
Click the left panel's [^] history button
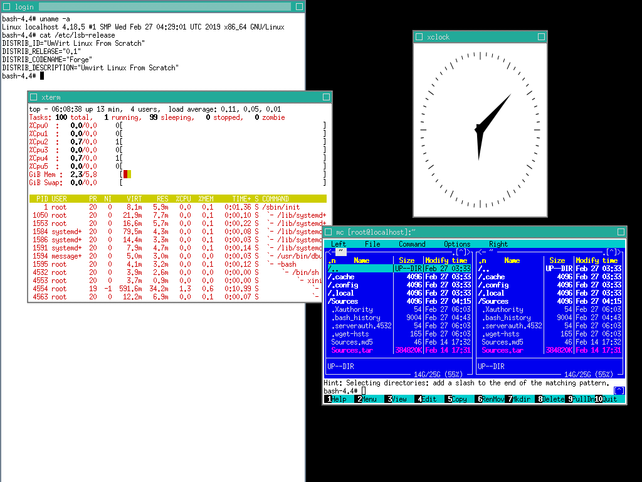(463, 252)
